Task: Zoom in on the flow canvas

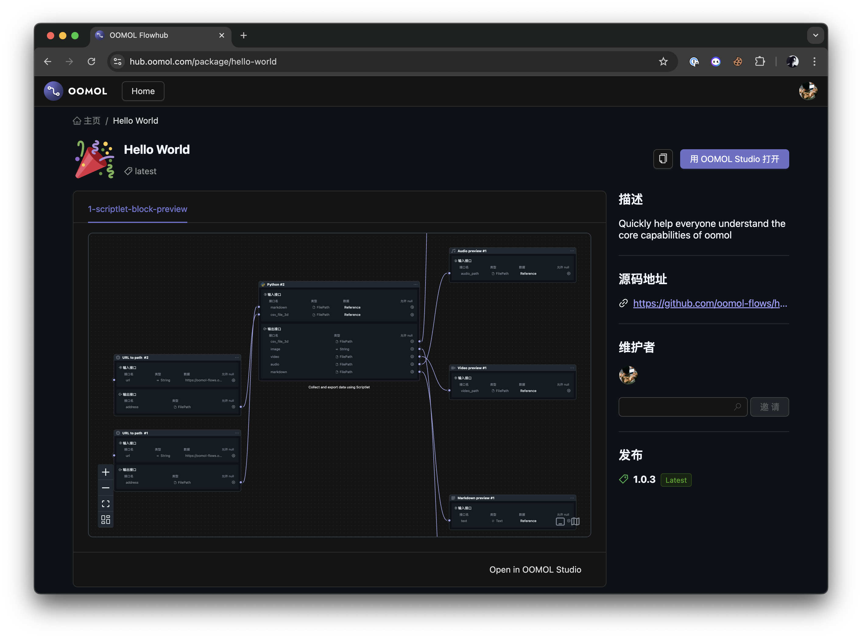Action: [106, 472]
